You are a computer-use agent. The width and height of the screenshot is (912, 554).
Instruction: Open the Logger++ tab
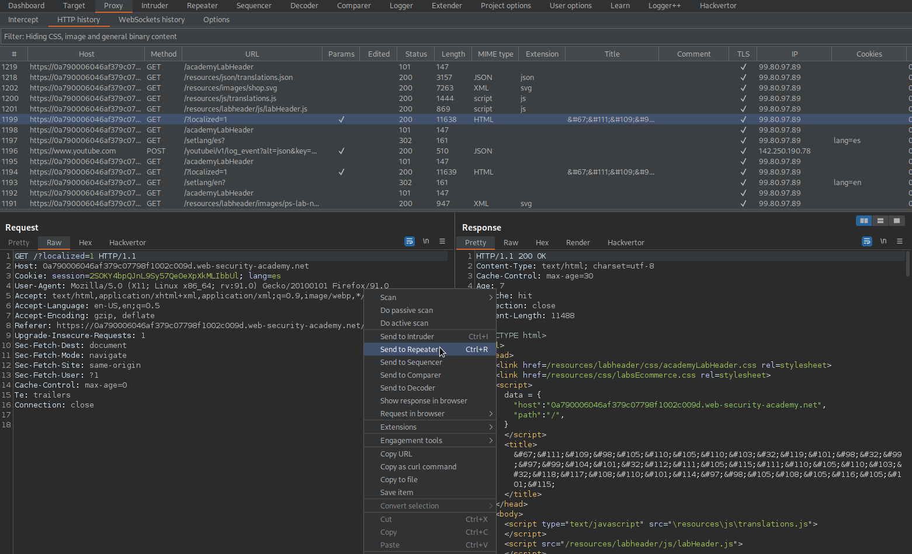[664, 6]
